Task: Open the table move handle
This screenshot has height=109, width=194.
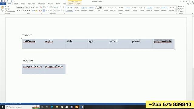Action: (21, 38)
